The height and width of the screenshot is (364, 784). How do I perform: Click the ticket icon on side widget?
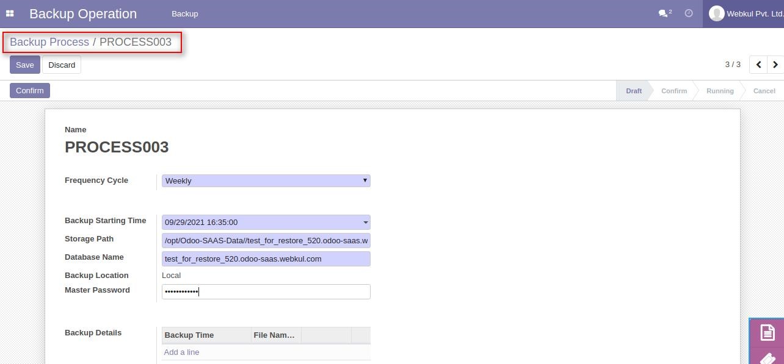point(767,357)
